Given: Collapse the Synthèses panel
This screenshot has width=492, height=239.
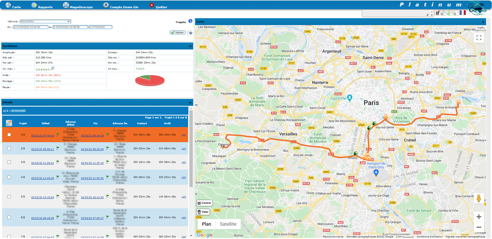Looking at the screenshot, I should [190, 46].
